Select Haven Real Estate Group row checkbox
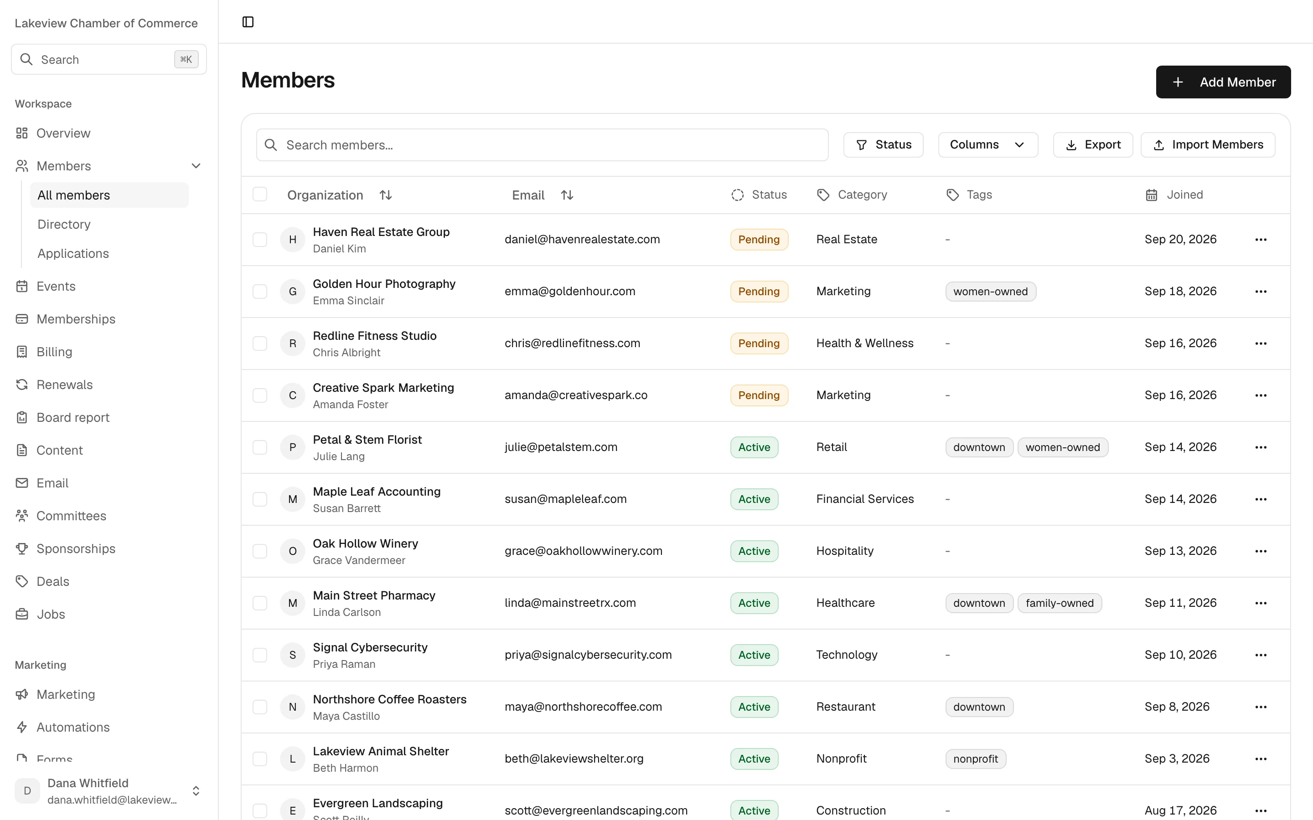 tap(260, 240)
